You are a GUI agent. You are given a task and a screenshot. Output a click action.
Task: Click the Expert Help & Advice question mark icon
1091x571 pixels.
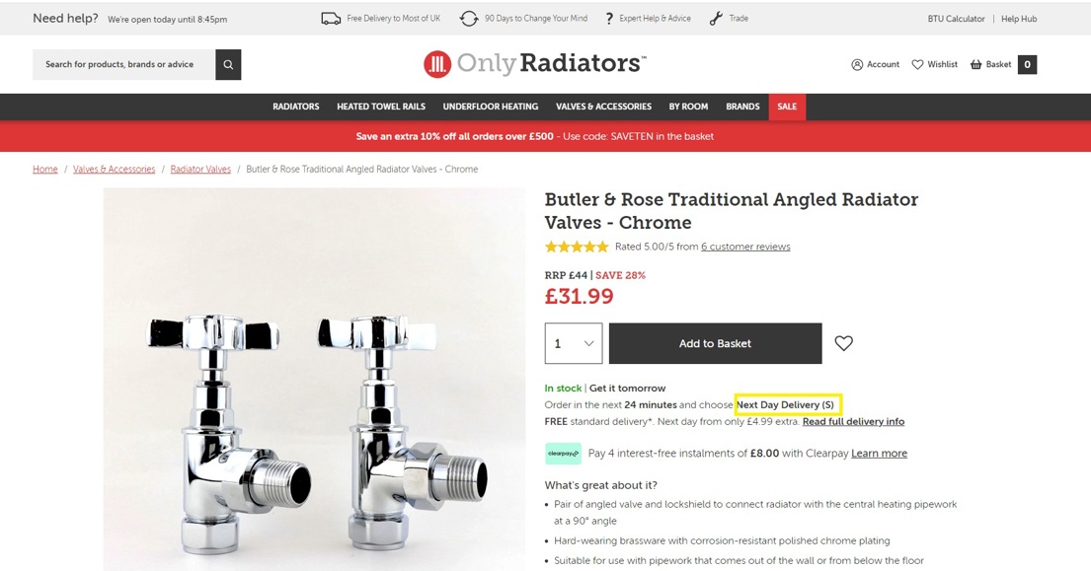pos(609,19)
